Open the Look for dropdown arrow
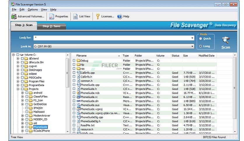The width and height of the screenshot is (244, 141). pos(192,38)
